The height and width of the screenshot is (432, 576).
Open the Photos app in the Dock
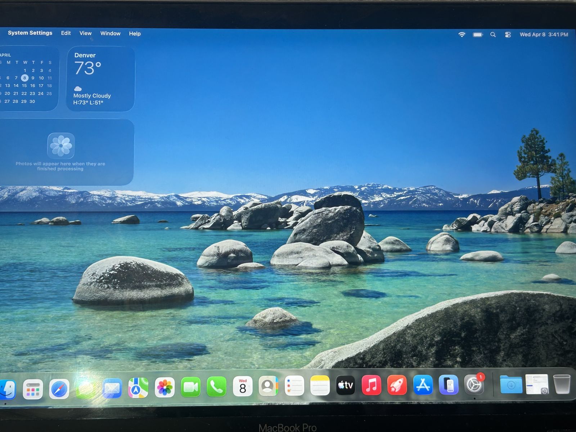point(165,387)
